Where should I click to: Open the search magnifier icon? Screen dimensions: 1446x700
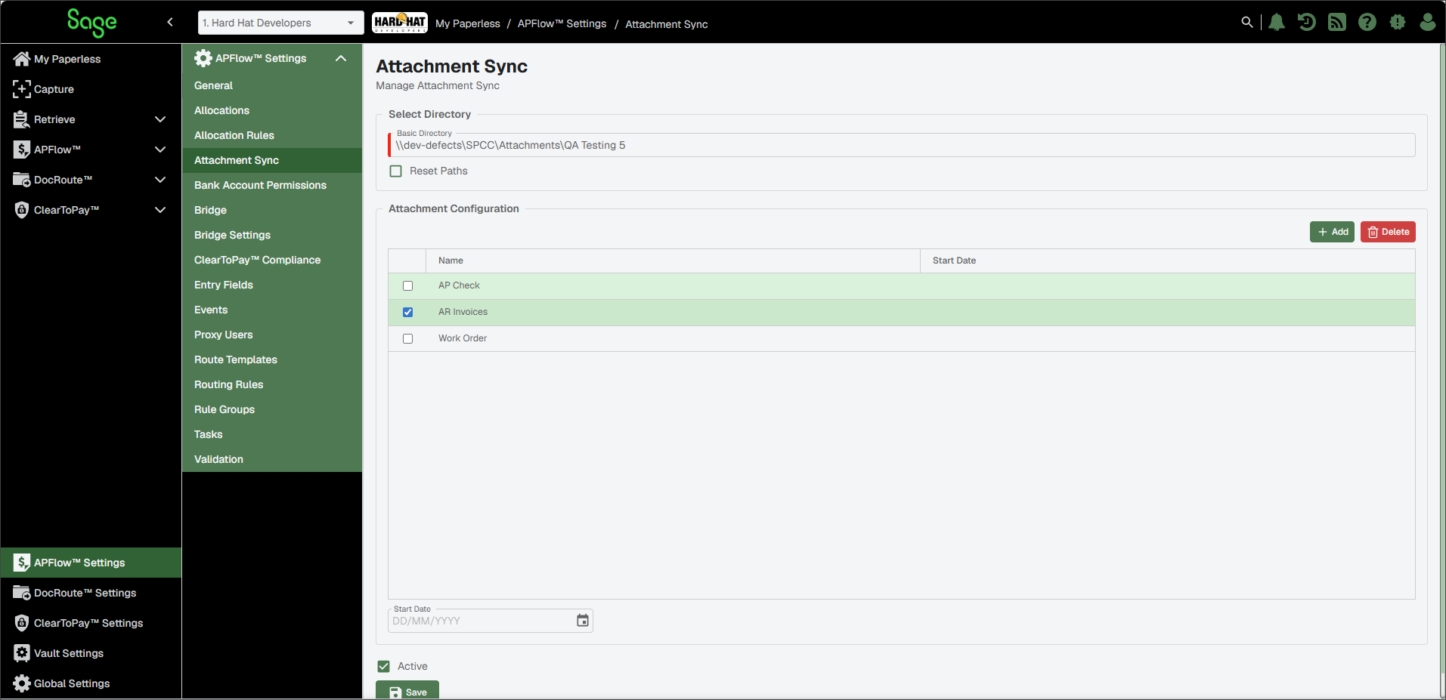1247,23
